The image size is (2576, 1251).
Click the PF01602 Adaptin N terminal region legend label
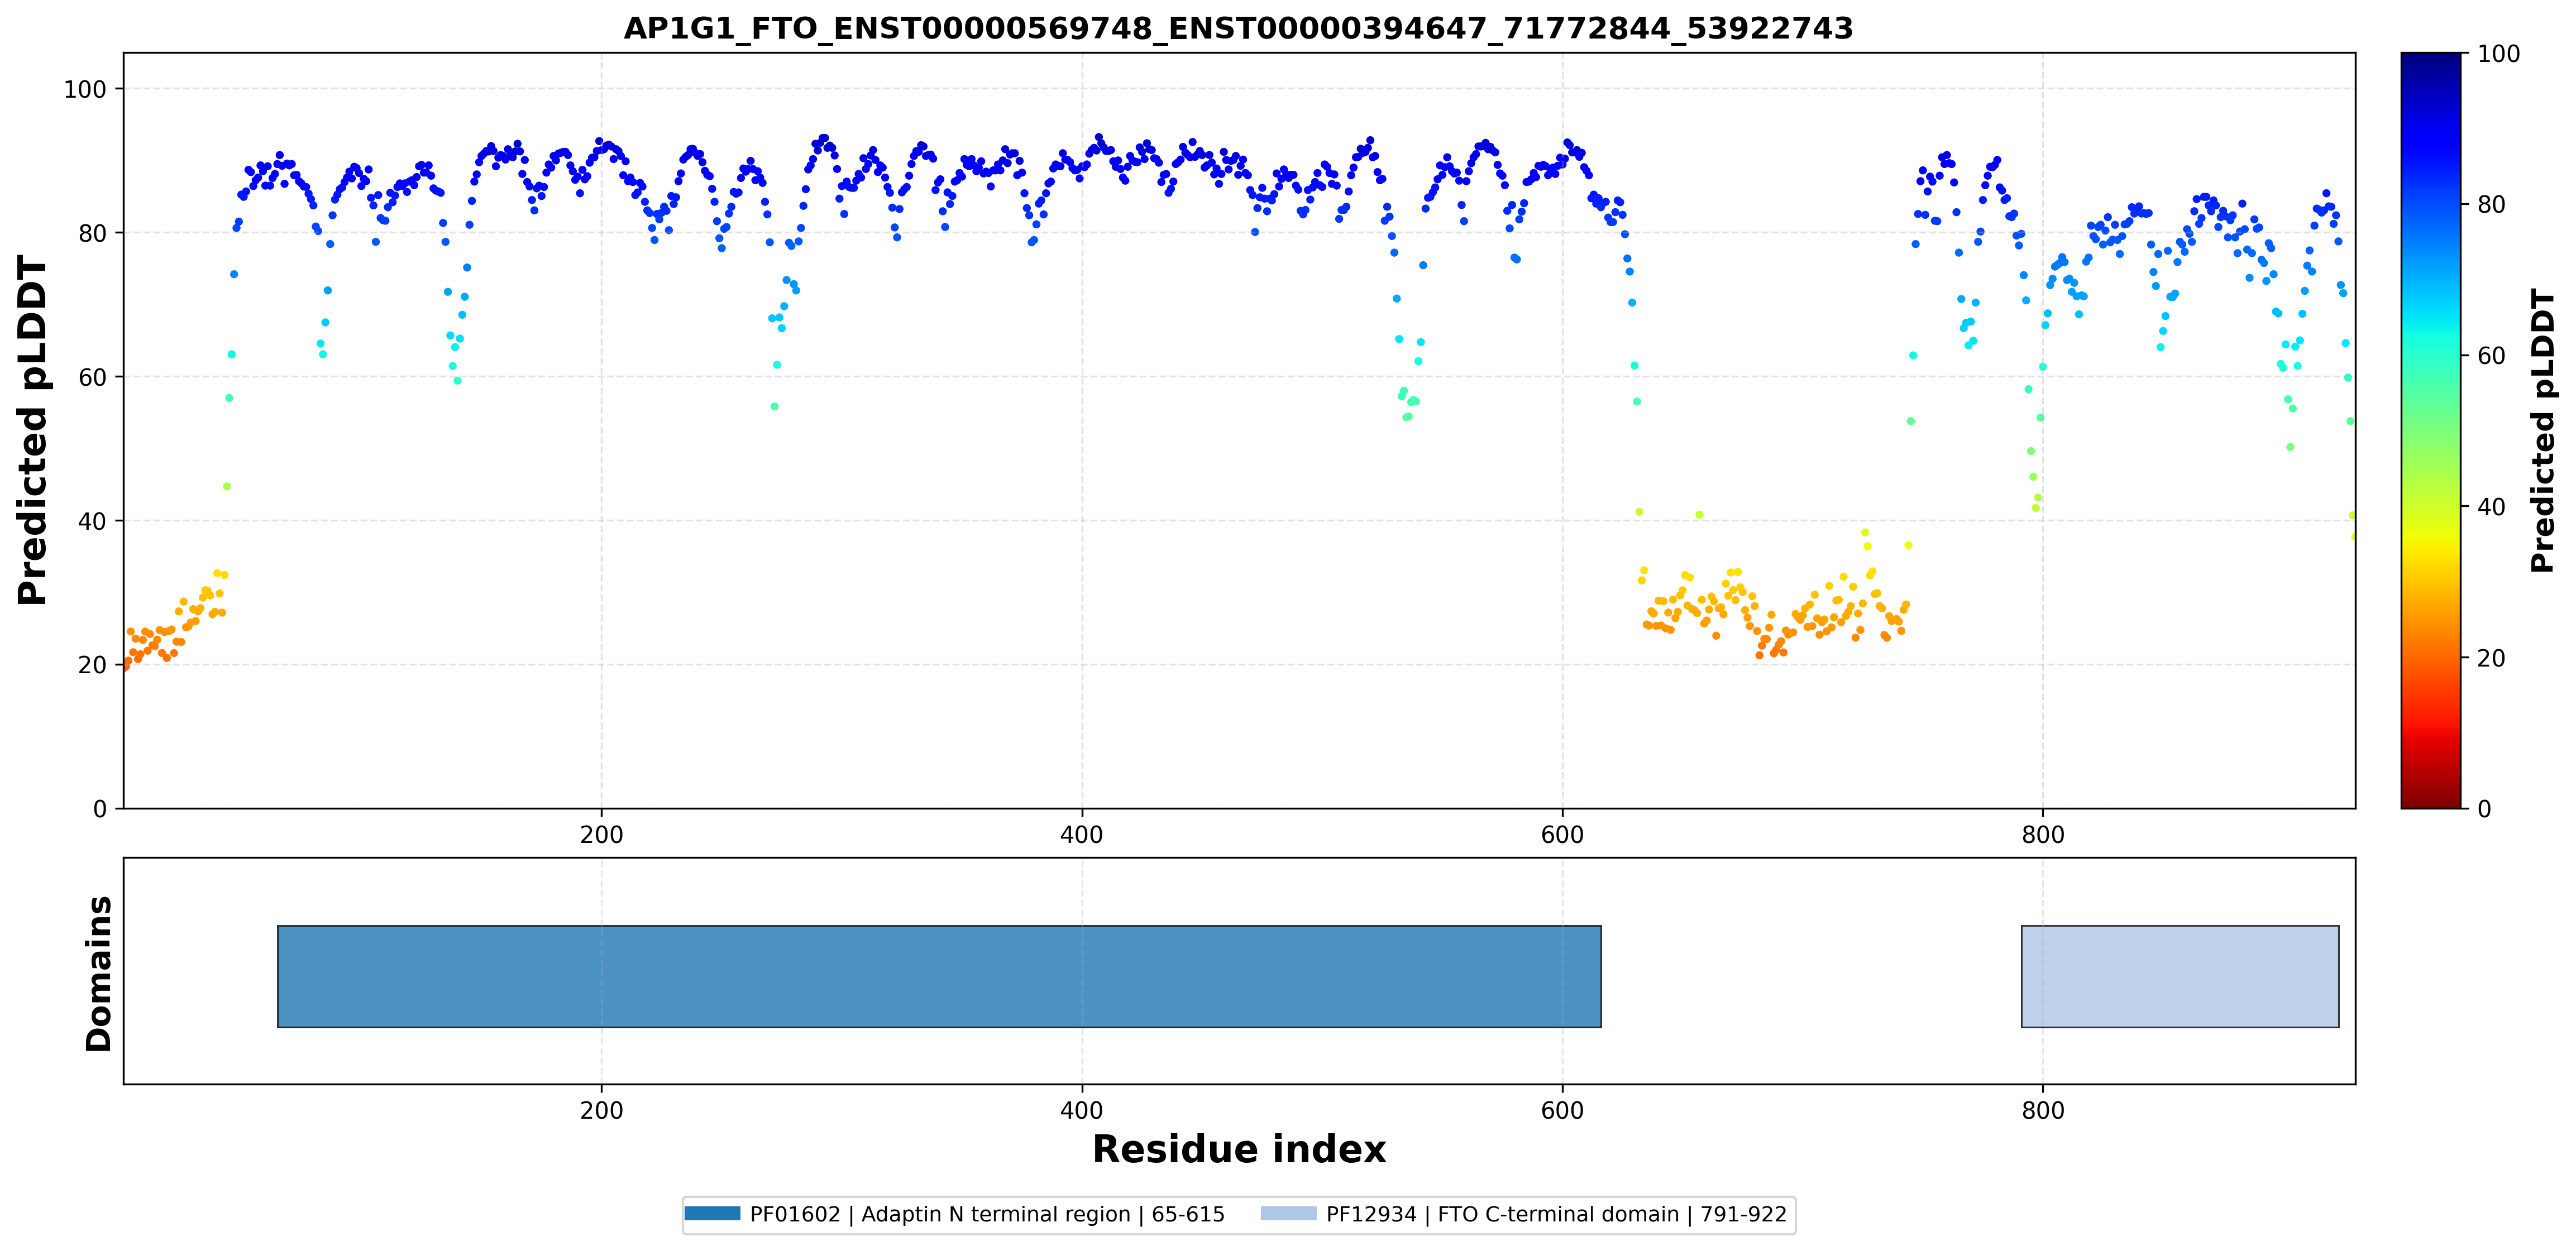[x=987, y=1214]
